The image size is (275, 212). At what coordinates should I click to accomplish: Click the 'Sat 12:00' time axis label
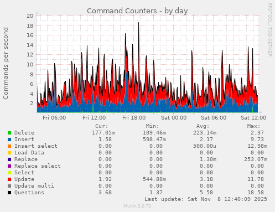coord(253,117)
